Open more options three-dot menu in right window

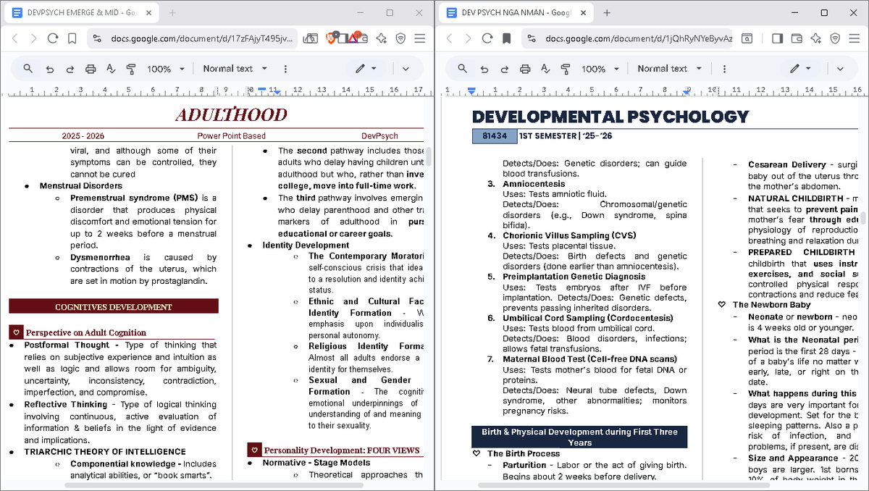pyautogui.click(x=723, y=69)
